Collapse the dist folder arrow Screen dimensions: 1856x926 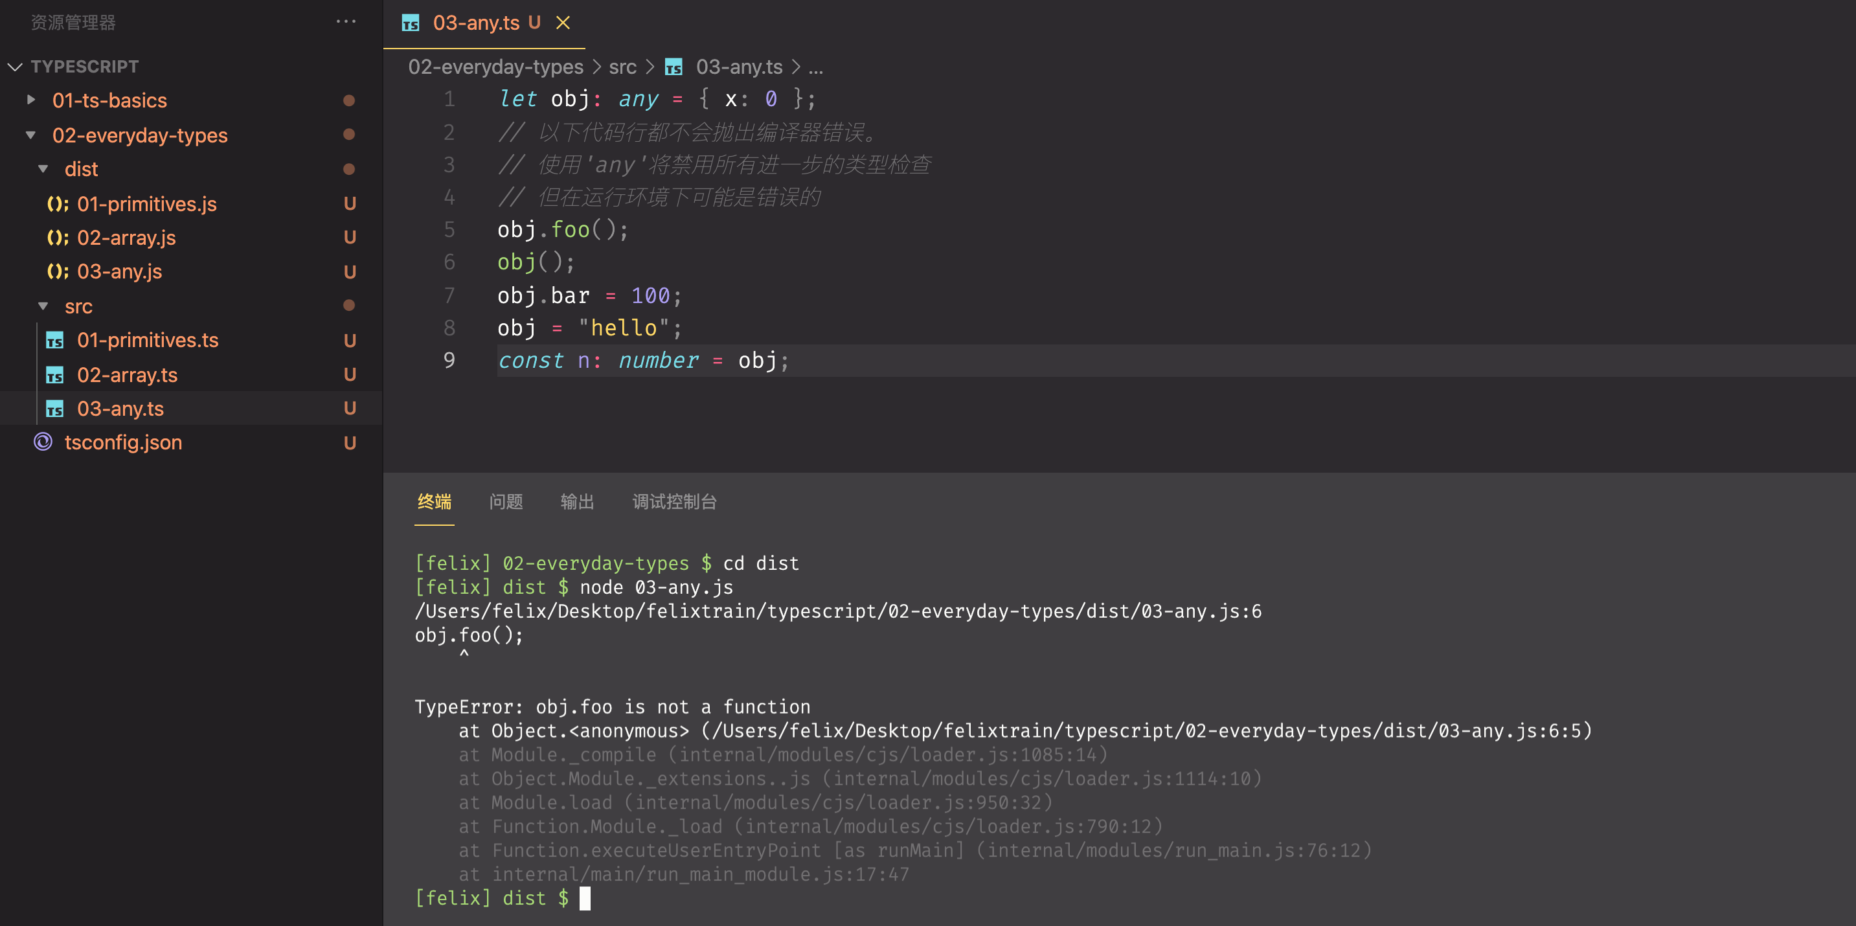click(x=43, y=168)
